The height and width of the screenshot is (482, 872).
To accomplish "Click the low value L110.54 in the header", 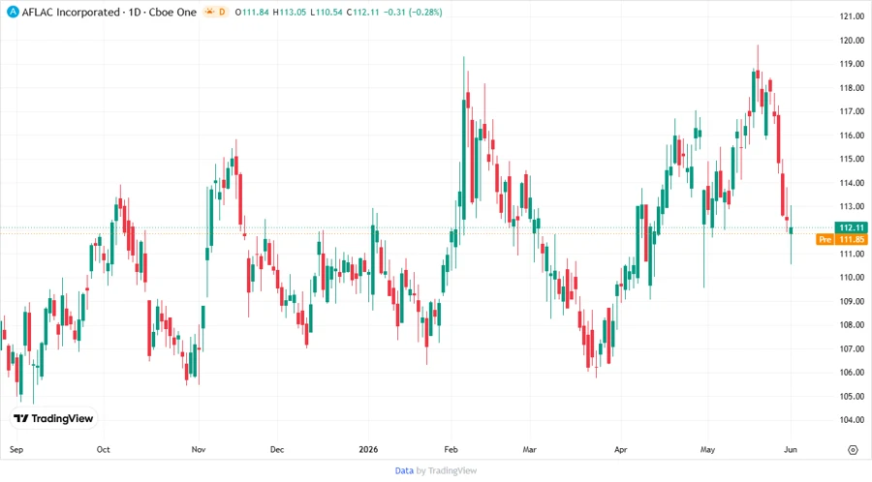I will pos(327,13).
